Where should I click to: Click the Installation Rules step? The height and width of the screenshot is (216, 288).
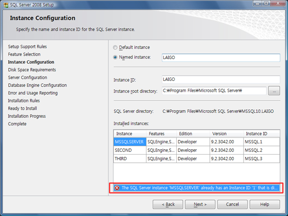(x=24, y=101)
